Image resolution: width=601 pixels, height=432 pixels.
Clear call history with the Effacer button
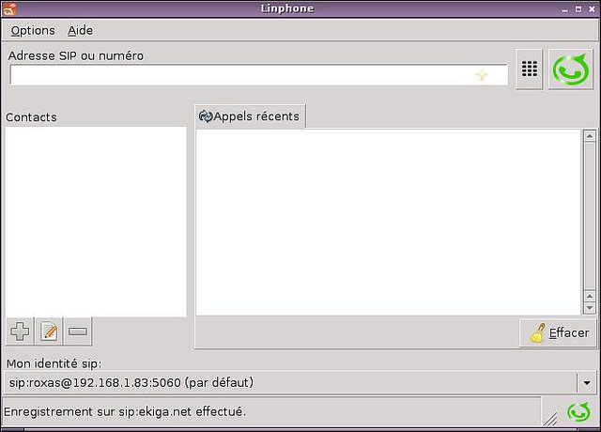click(558, 332)
